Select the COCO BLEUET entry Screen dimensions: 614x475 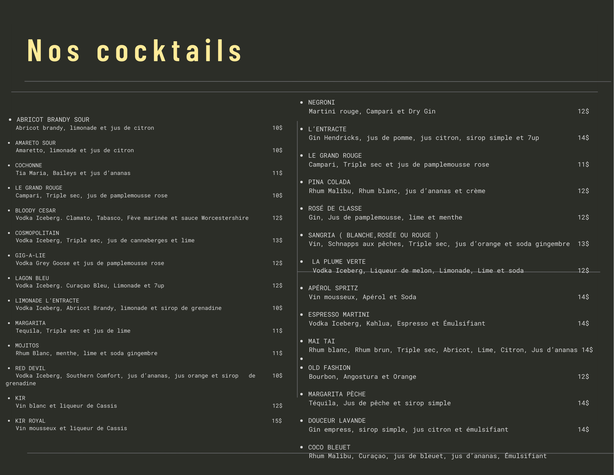coord(329,447)
